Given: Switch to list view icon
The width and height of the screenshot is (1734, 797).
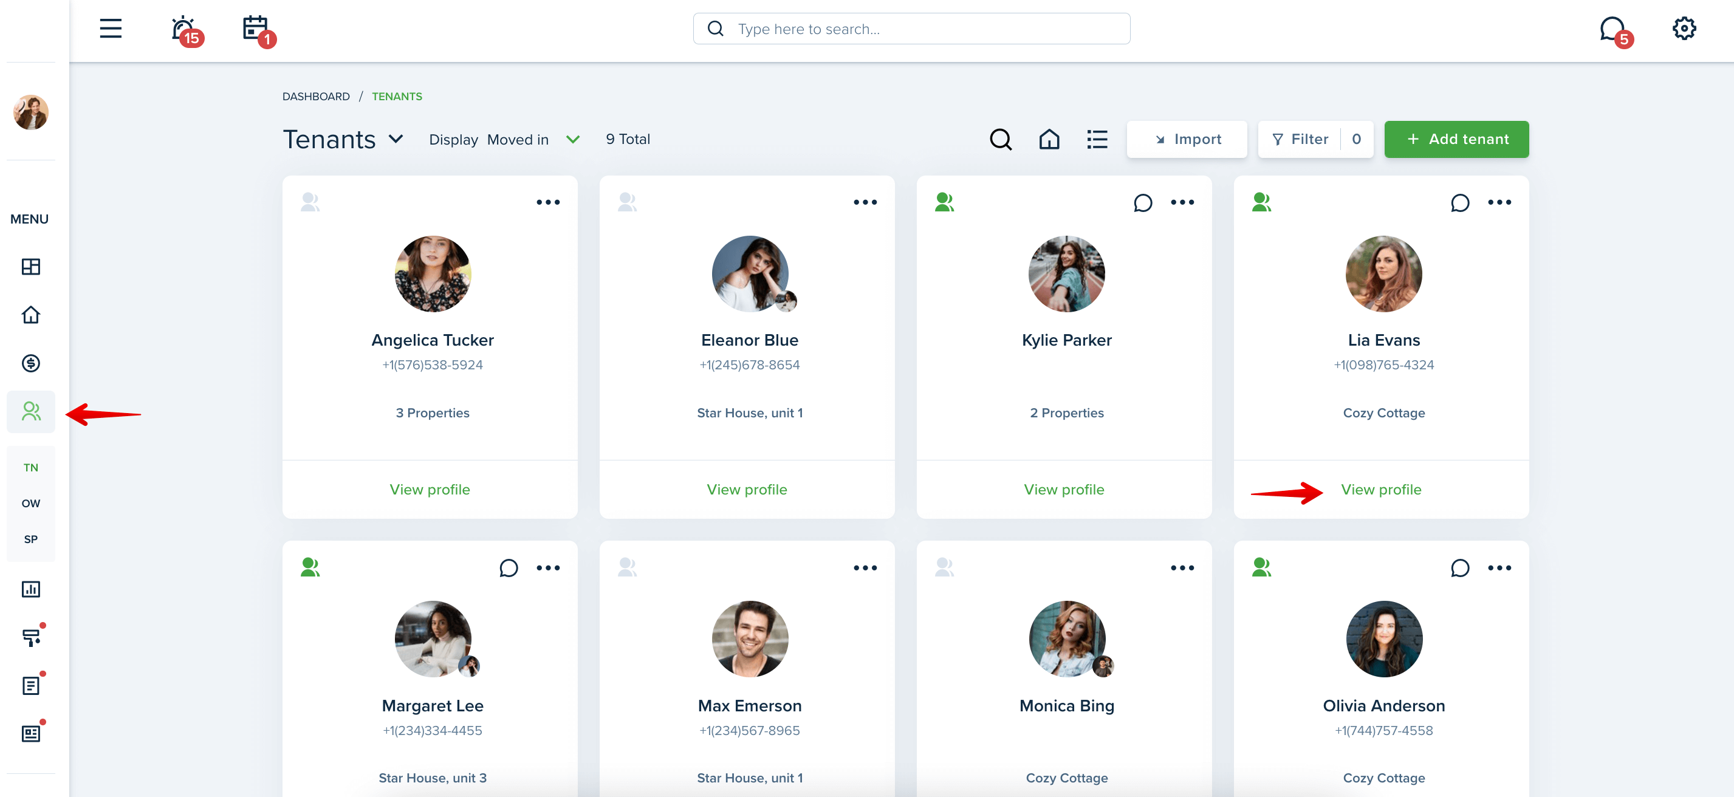Looking at the screenshot, I should (x=1097, y=139).
